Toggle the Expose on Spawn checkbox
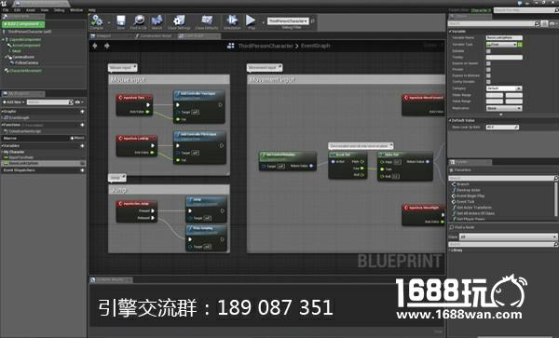The image size is (559, 338). tap(488, 63)
